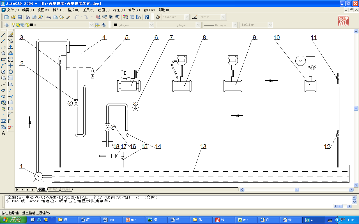Click the Match Properties brush icon

68,17
